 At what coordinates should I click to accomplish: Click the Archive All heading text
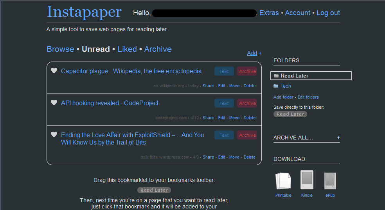293,138
